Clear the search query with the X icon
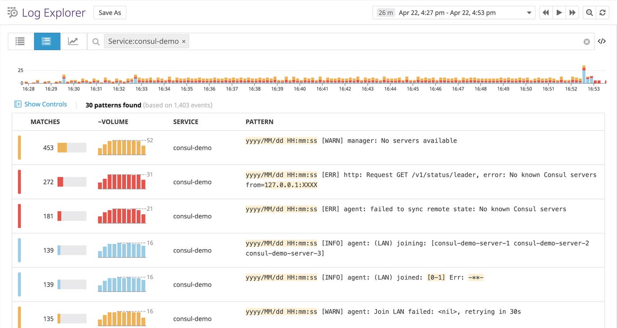Image resolution: width=617 pixels, height=328 pixels. pyautogui.click(x=587, y=42)
